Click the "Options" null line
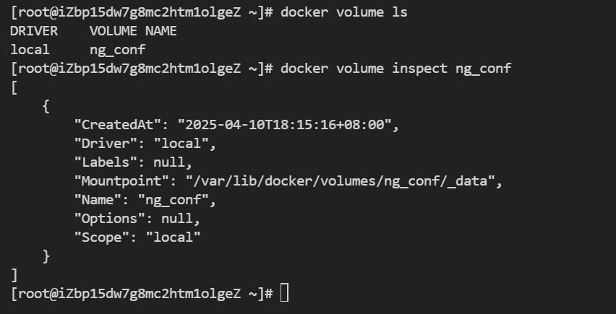Viewport: 616px width, 314px height. (x=137, y=219)
